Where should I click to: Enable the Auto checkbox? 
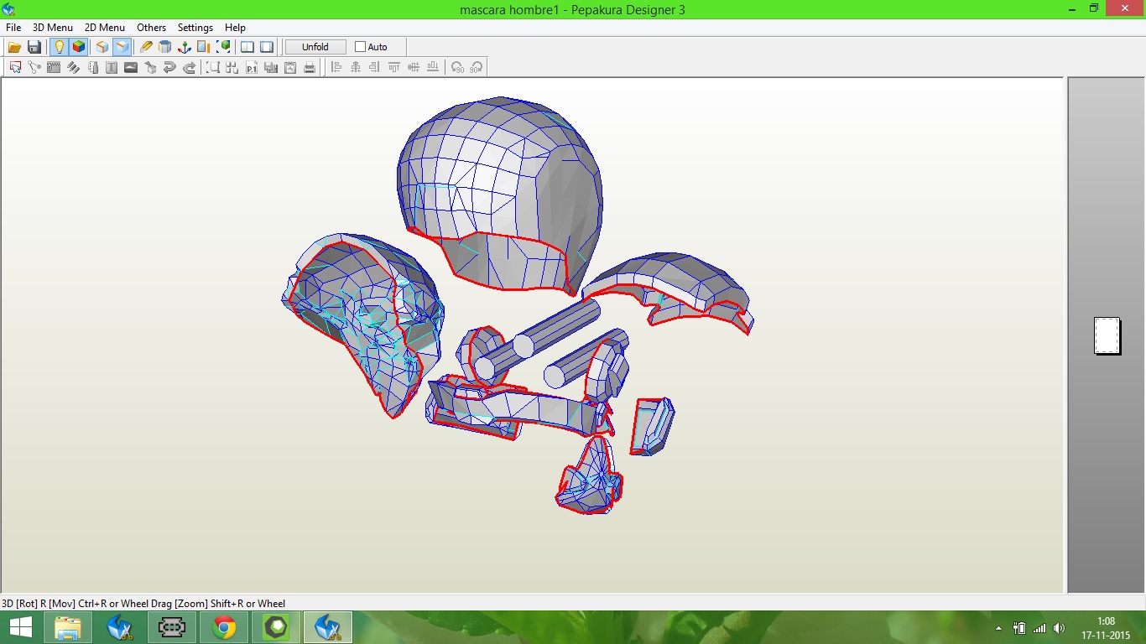pos(361,47)
